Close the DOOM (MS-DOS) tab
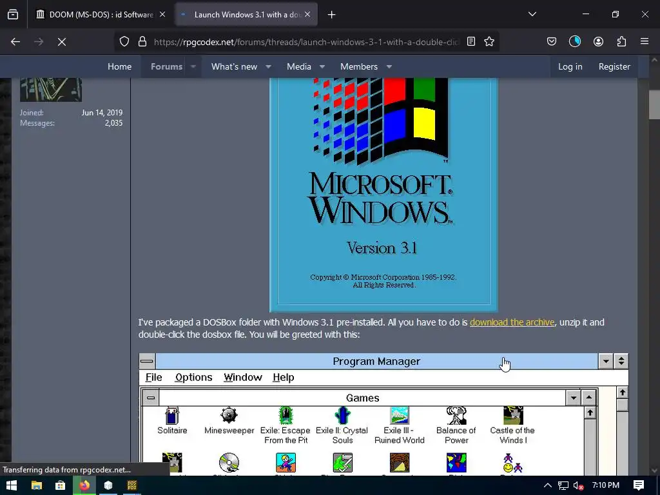Screen dimensions: 660x495 pyautogui.click(x=162, y=14)
